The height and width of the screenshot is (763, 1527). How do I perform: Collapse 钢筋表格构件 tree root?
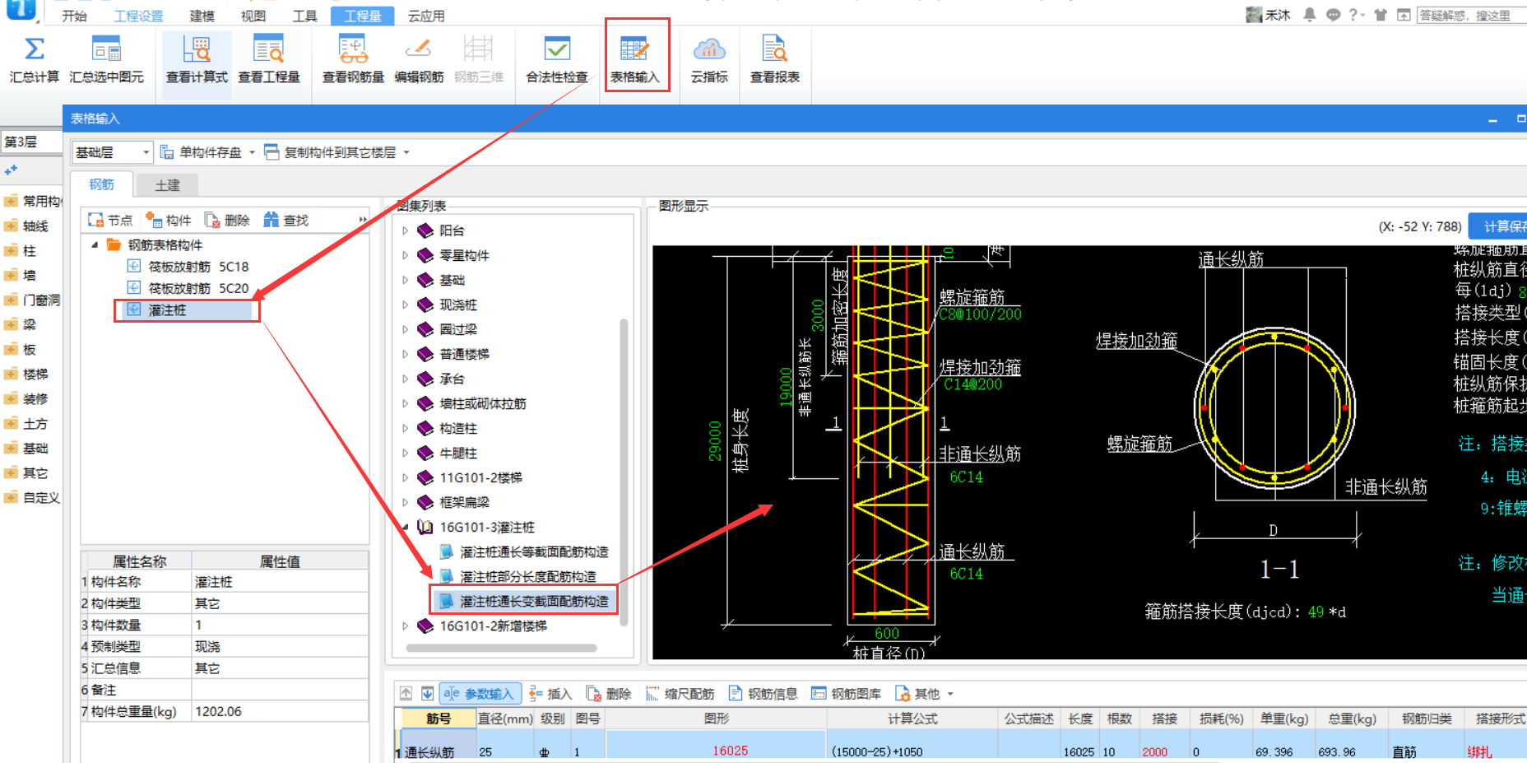tap(95, 244)
